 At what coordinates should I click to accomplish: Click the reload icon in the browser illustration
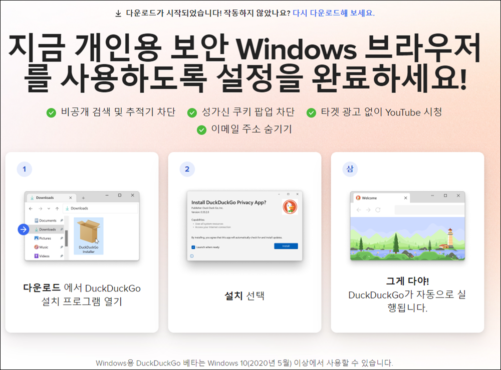click(378, 210)
